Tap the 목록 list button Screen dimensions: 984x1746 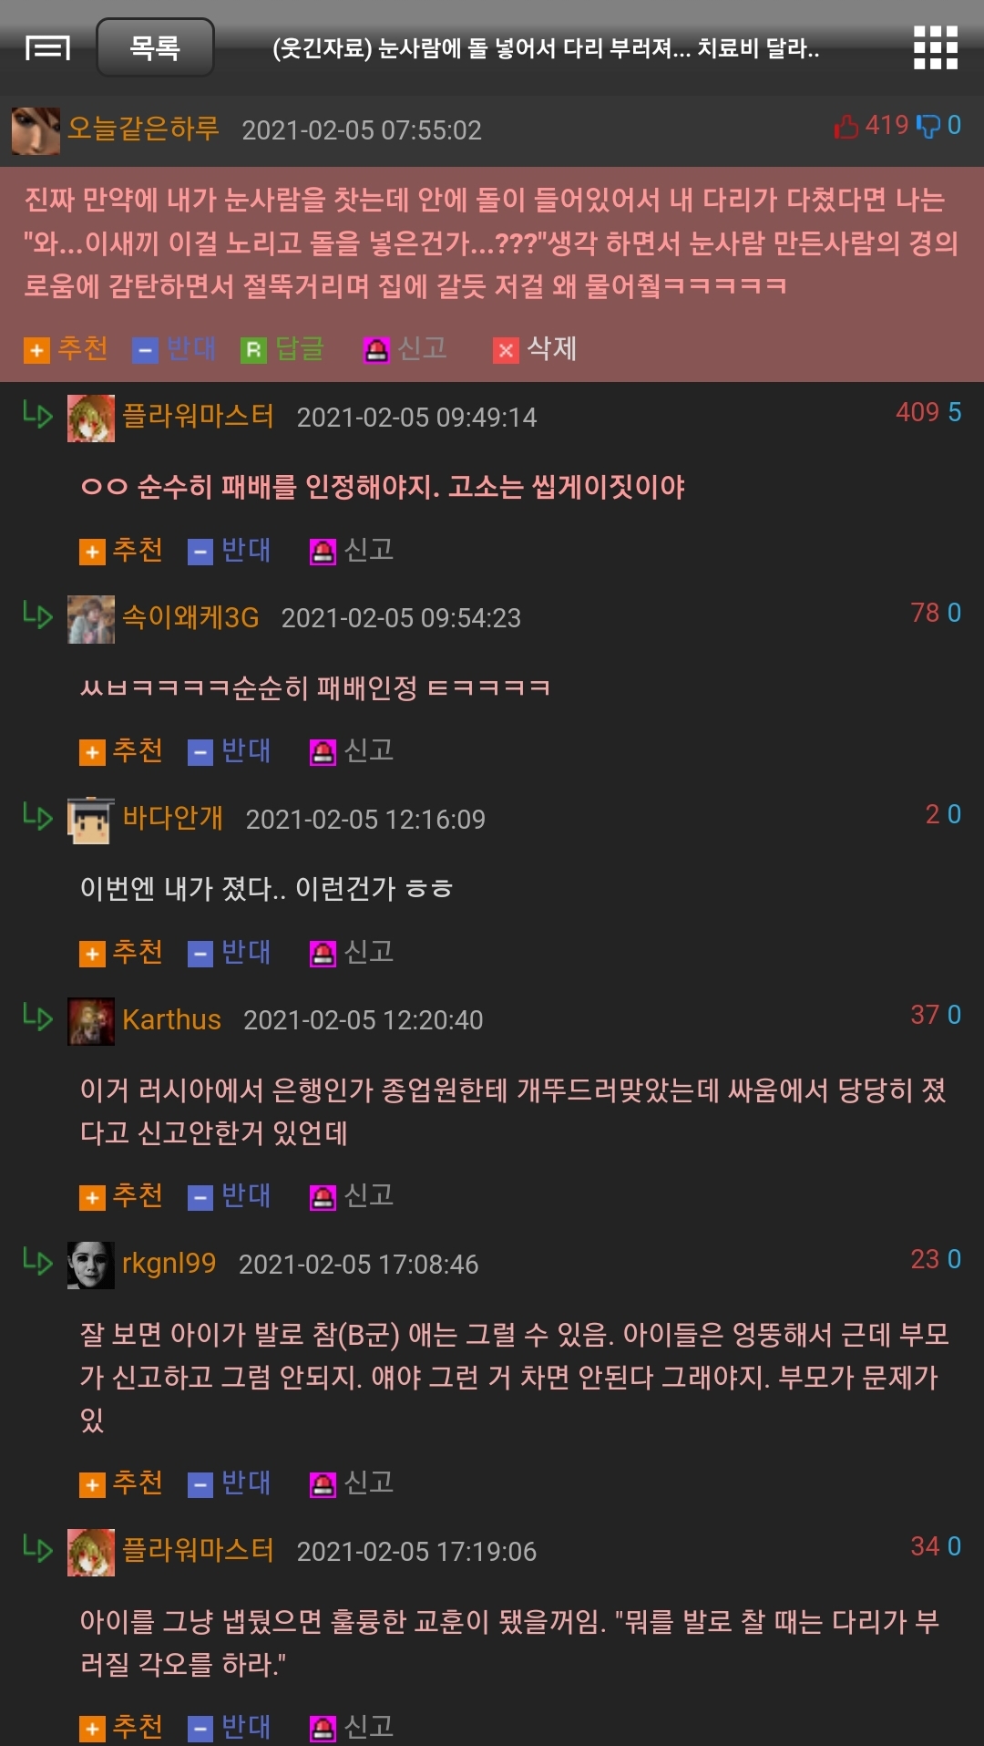[x=155, y=47]
